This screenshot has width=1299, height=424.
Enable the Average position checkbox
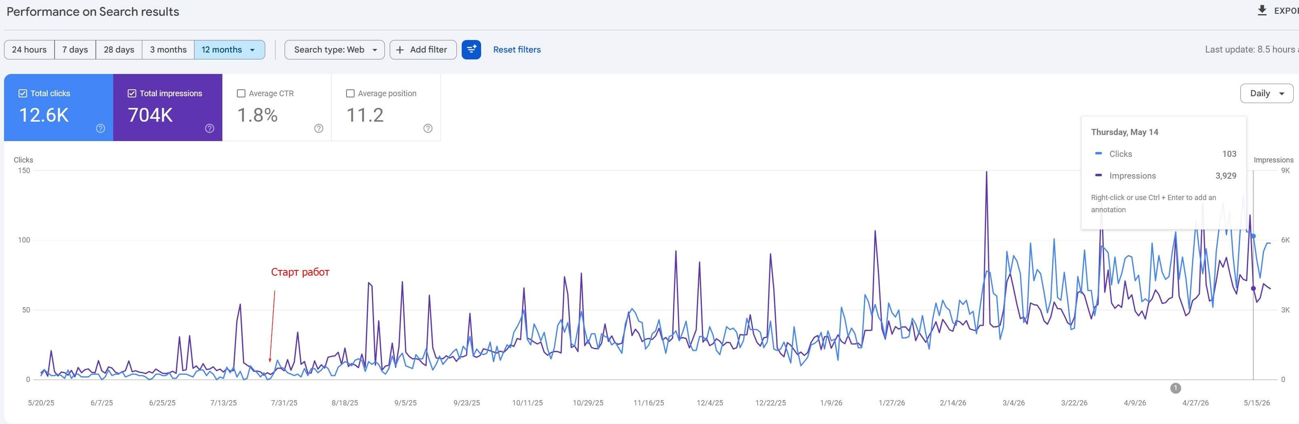[x=351, y=93]
